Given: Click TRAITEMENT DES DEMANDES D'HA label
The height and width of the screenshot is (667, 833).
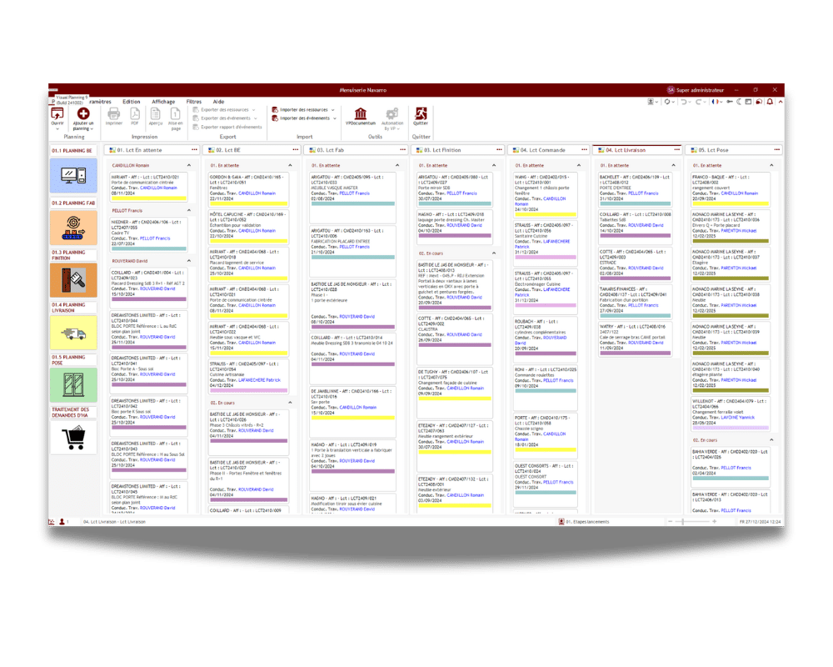Looking at the screenshot, I should (x=71, y=413).
